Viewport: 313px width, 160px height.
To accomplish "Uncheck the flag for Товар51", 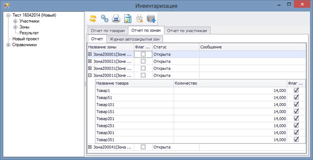I will point(296,98).
